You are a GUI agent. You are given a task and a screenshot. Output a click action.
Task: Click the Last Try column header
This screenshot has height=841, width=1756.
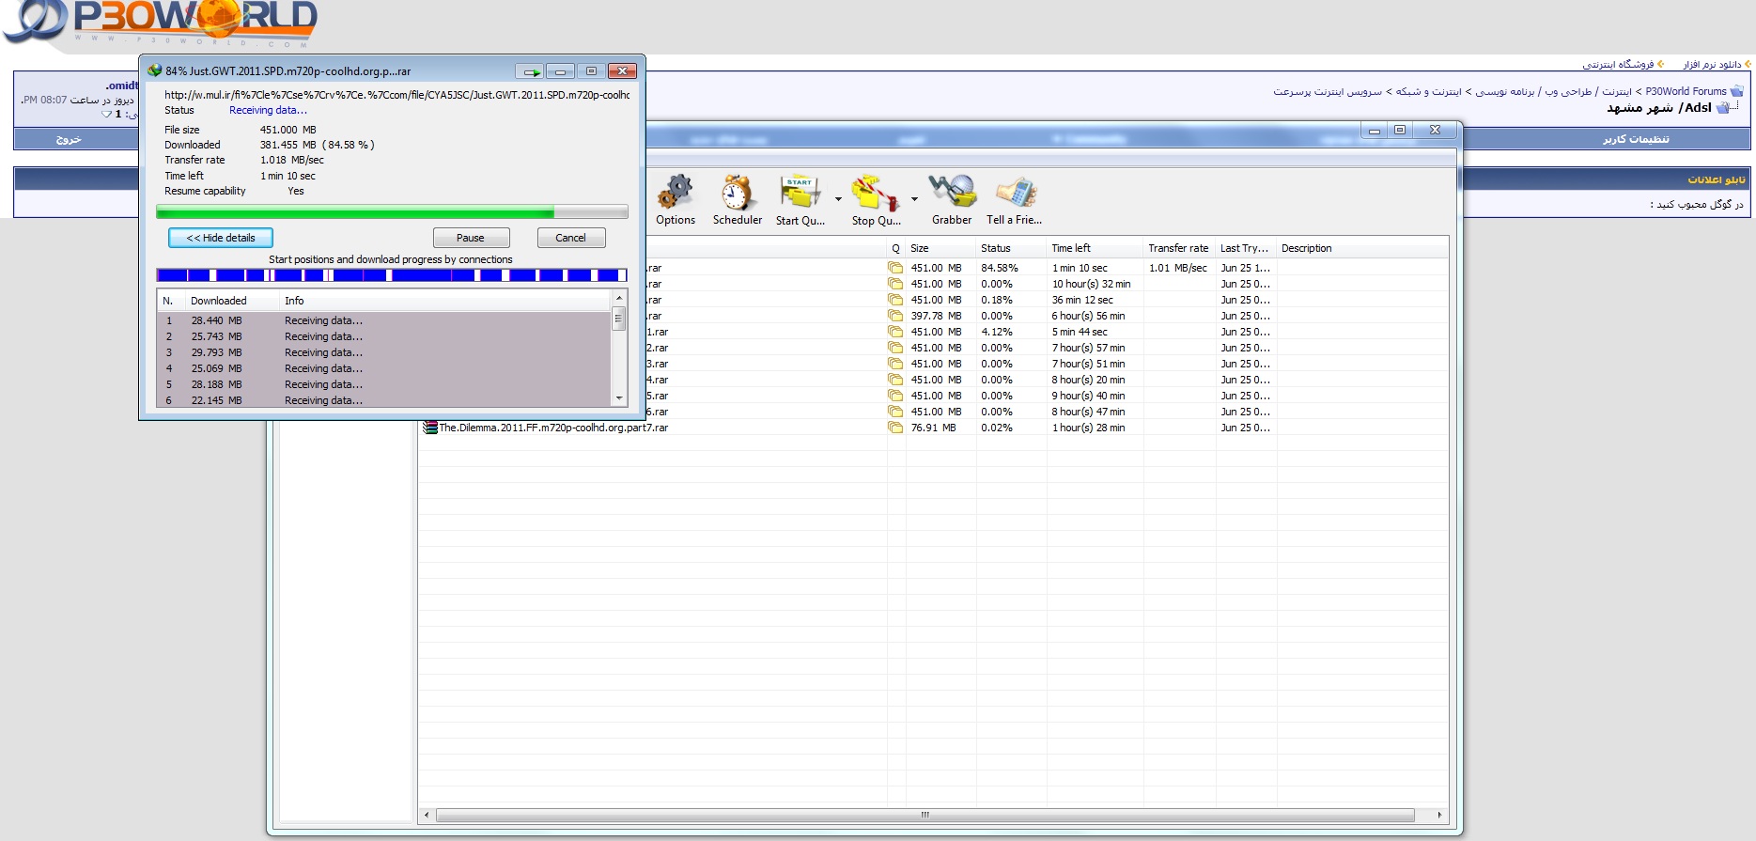click(x=1246, y=248)
